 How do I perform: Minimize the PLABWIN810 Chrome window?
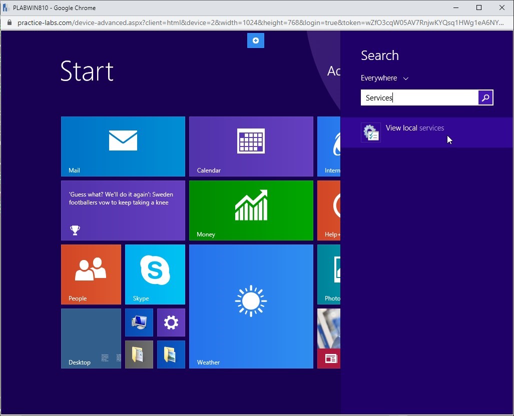point(456,7)
